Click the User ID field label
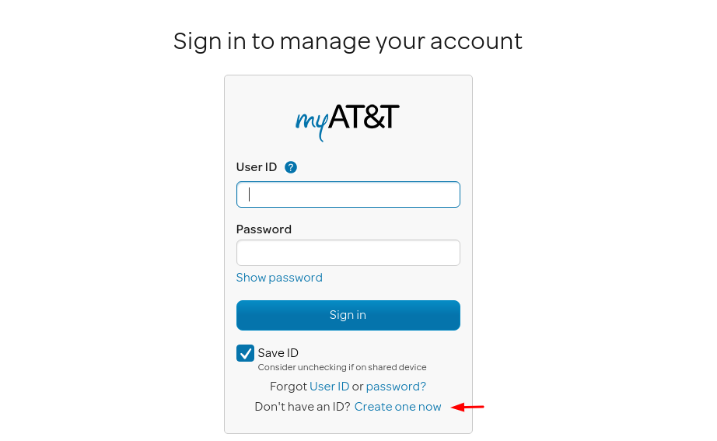The image size is (717, 441). click(257, 167)
